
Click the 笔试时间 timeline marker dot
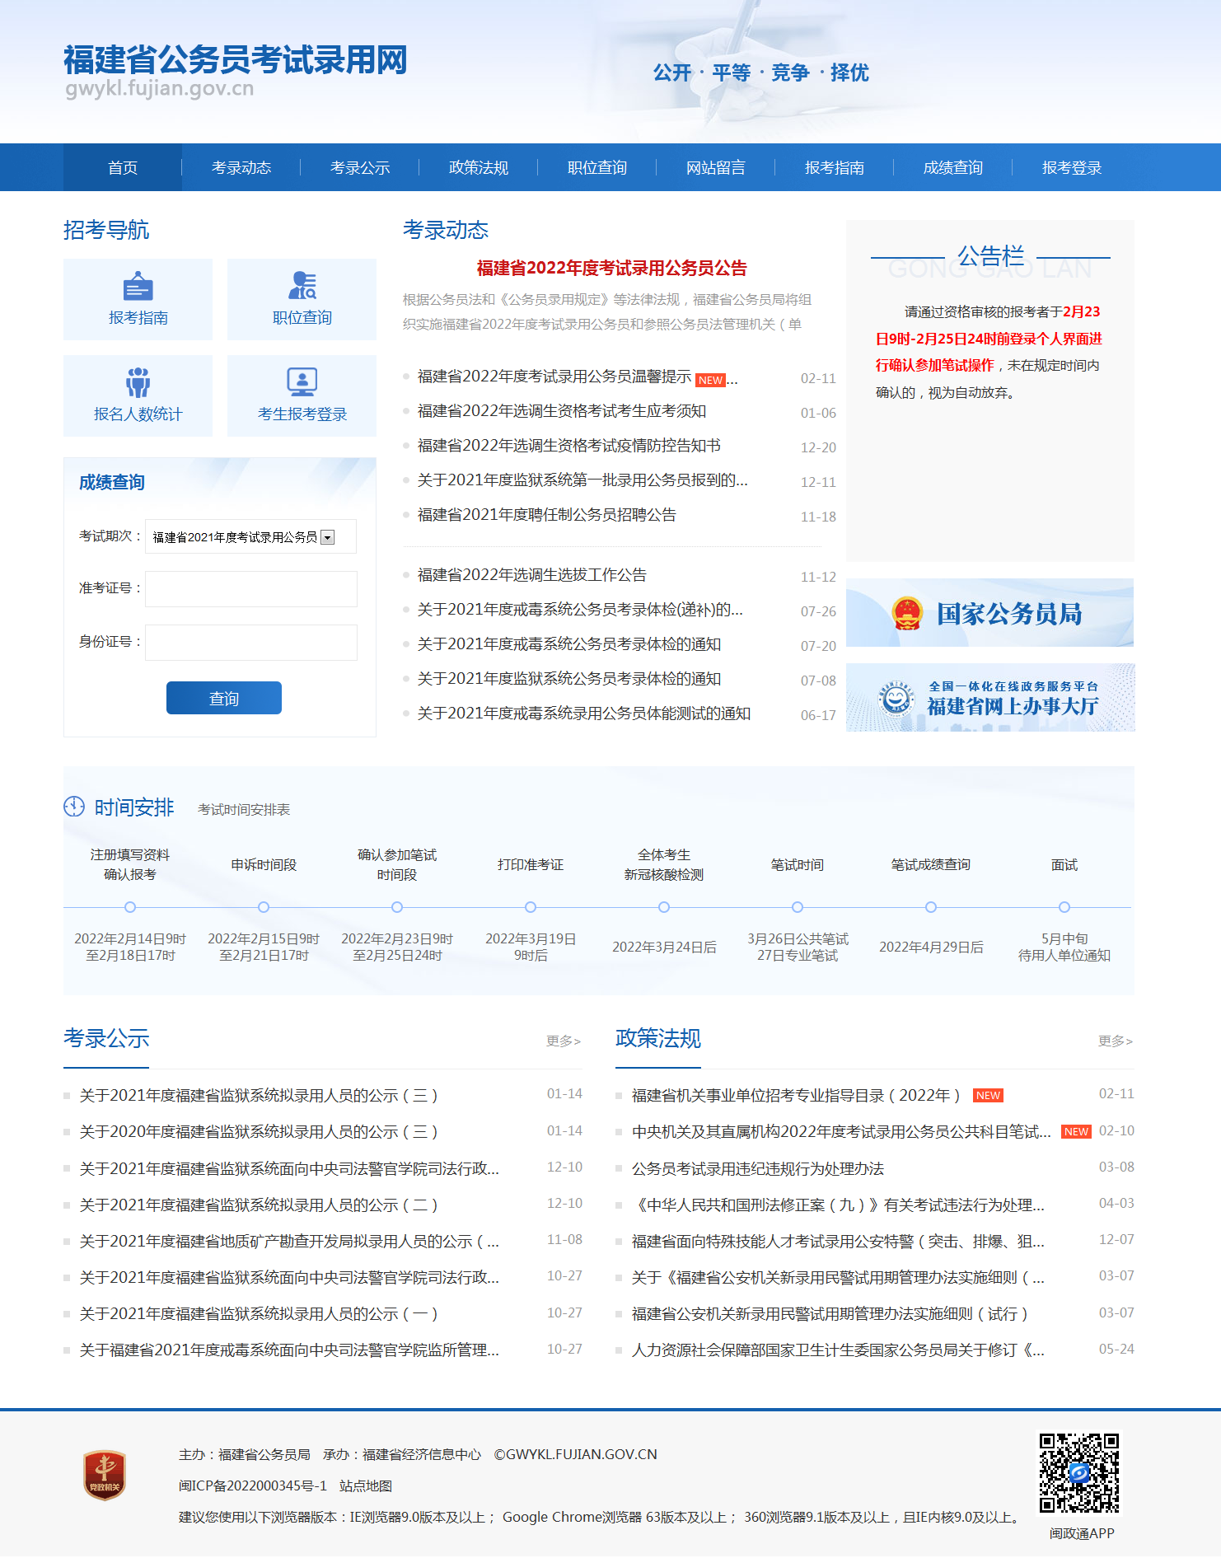click(x=798, y=907)
